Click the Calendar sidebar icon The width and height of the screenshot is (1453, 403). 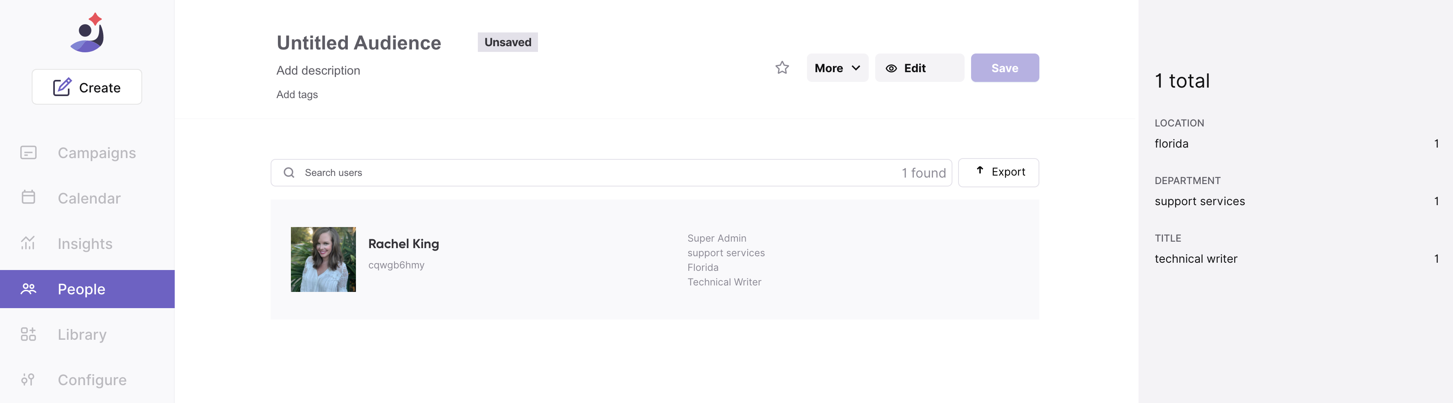(x=28, y=197)
